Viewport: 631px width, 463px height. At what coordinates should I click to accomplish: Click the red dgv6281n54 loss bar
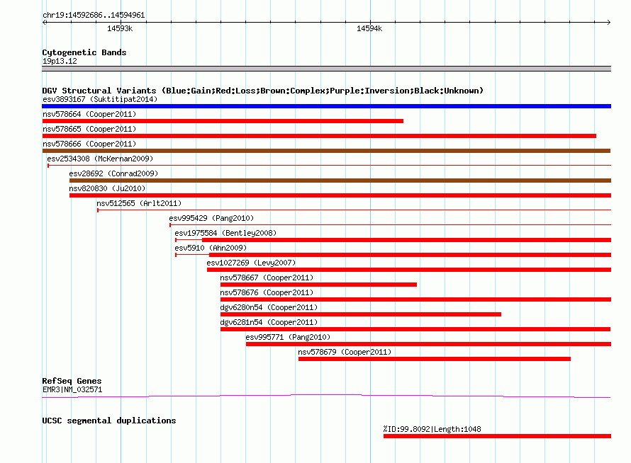pyautogui.click(x=415, y=329)
